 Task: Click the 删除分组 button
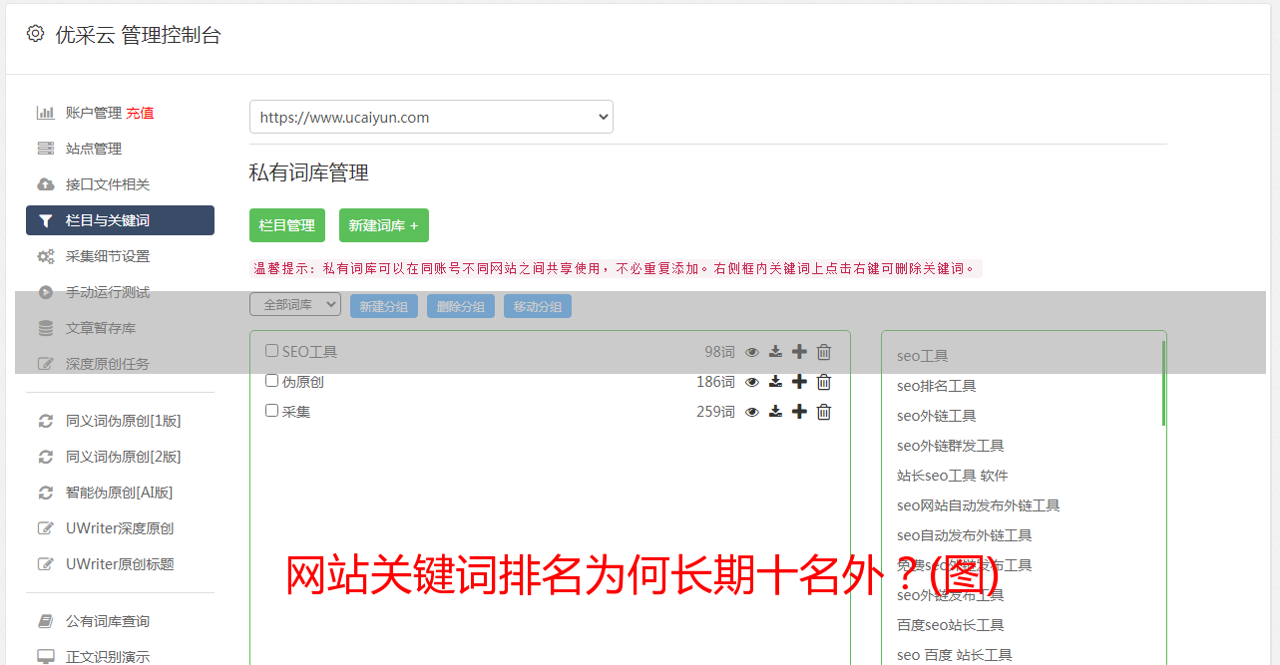pos(461,306)
